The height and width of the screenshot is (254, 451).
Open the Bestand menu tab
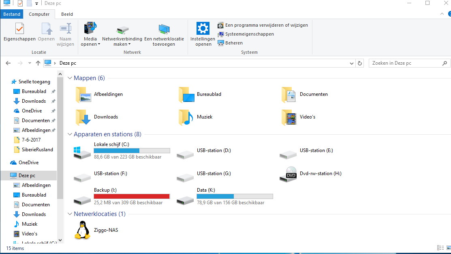coord(12,14)
